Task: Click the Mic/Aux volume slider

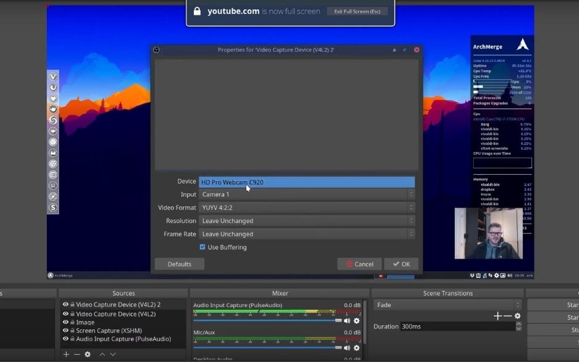Action: tap(268, 348)
